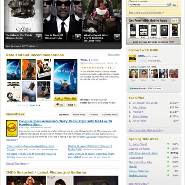Open the All Movies dropdown

pyautogui.click(x=150, y=5)
